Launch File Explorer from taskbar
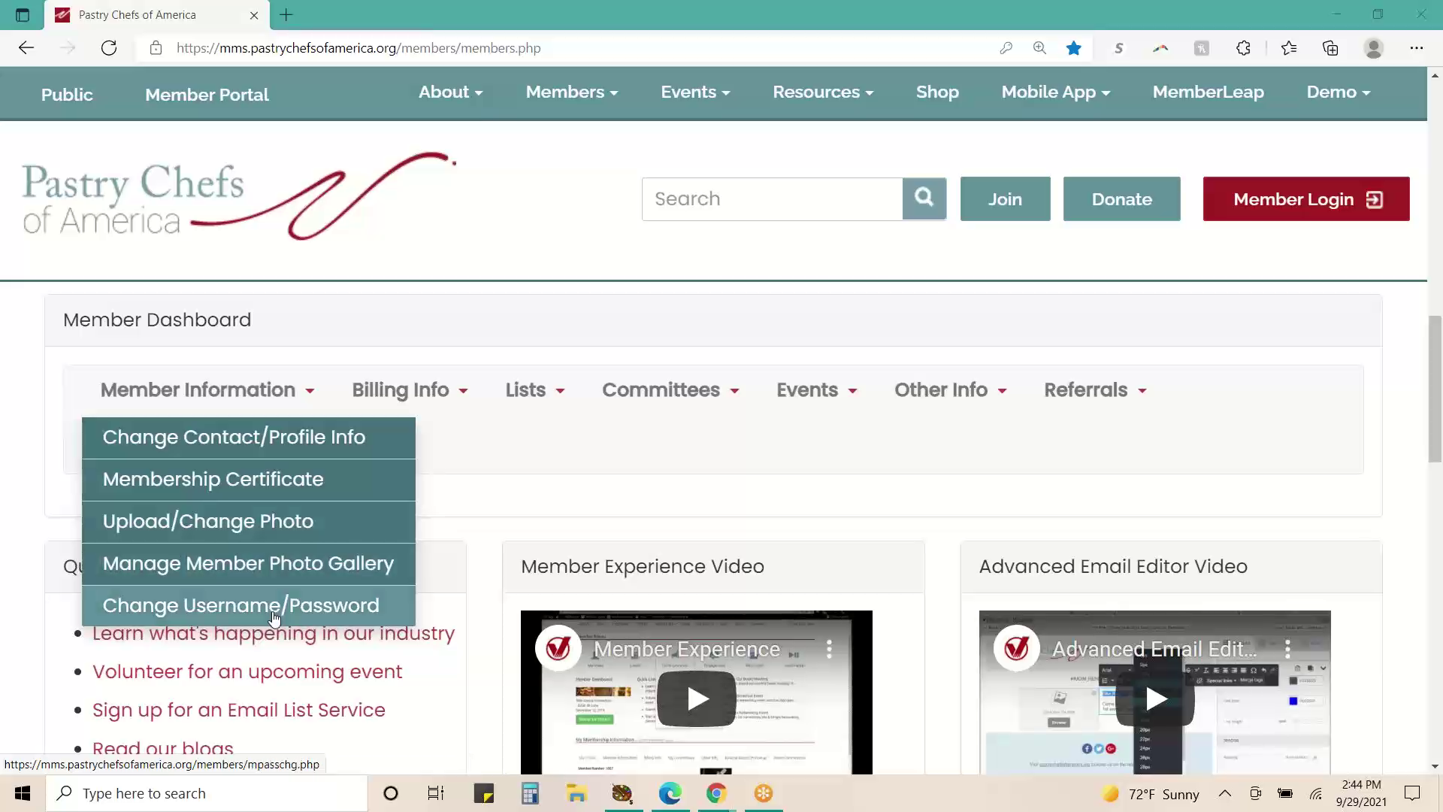 click(576, 793)
